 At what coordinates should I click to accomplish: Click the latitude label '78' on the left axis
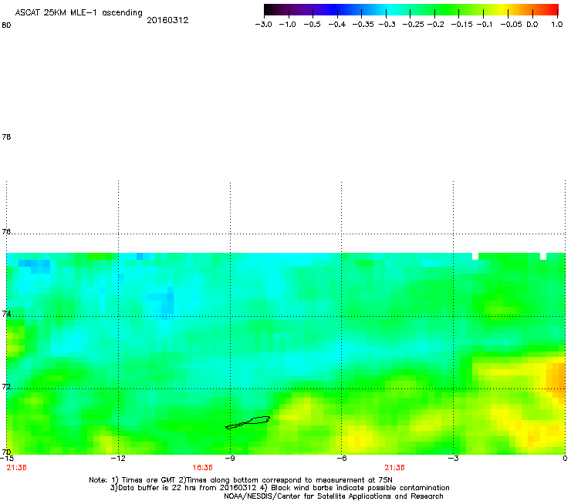6,136
